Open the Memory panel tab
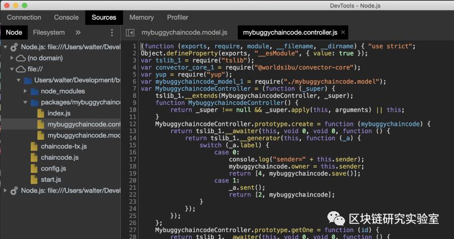 [141, 18]
